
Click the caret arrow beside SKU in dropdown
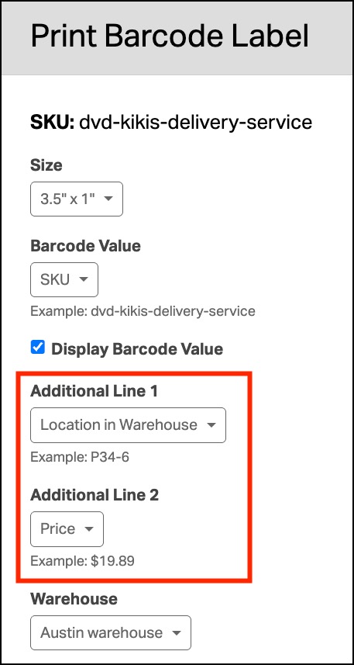(84, 279)
